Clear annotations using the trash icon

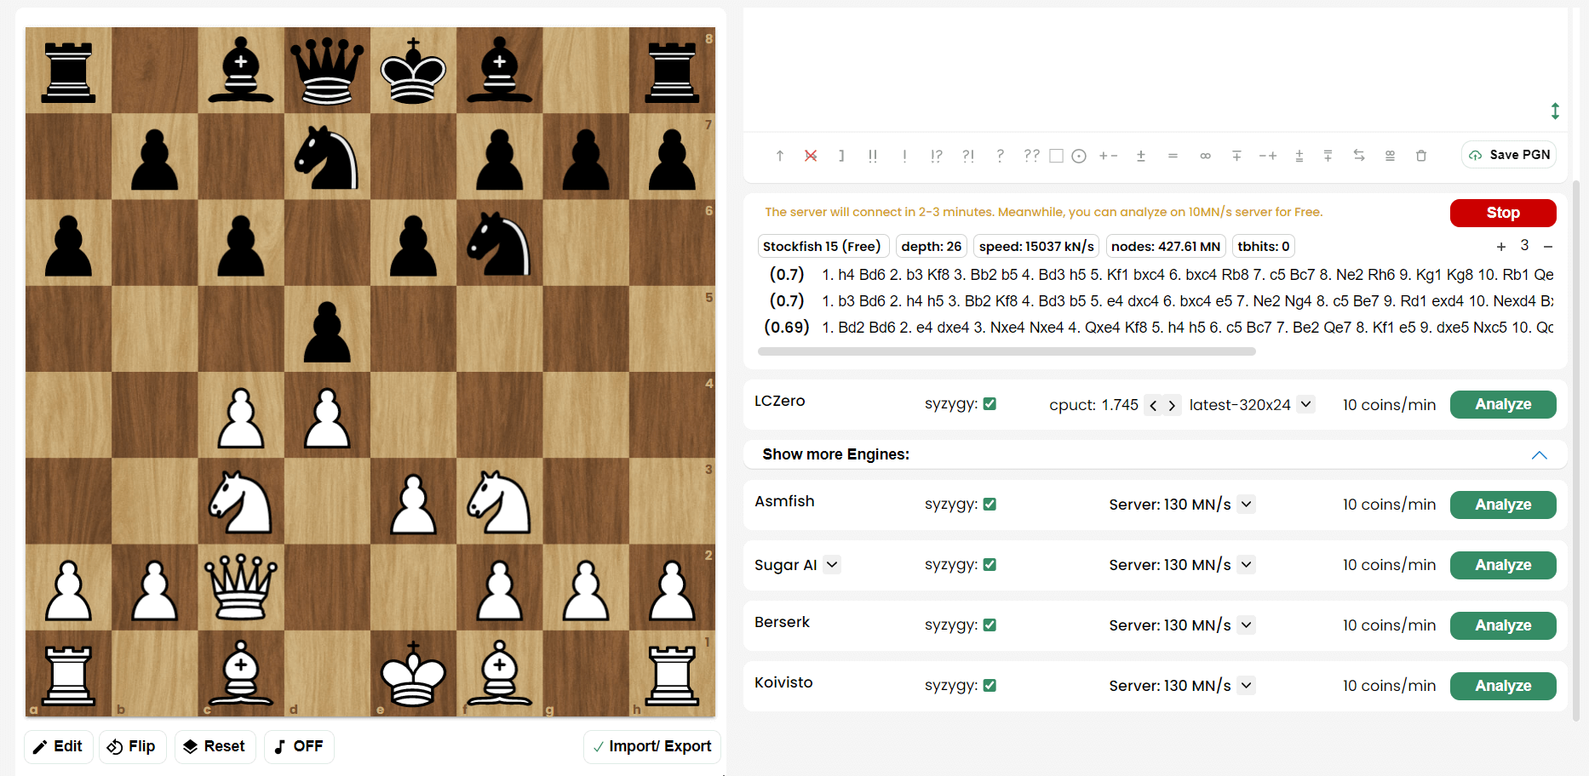pos(1421,156)
